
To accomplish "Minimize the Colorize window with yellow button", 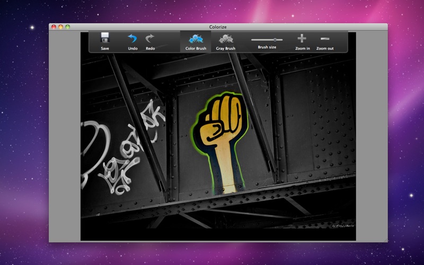I will [61, 27].
